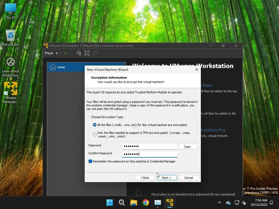Launch Chrome from taskbar
The width and height of the screenshot is (279, 209).
point(146,202)
